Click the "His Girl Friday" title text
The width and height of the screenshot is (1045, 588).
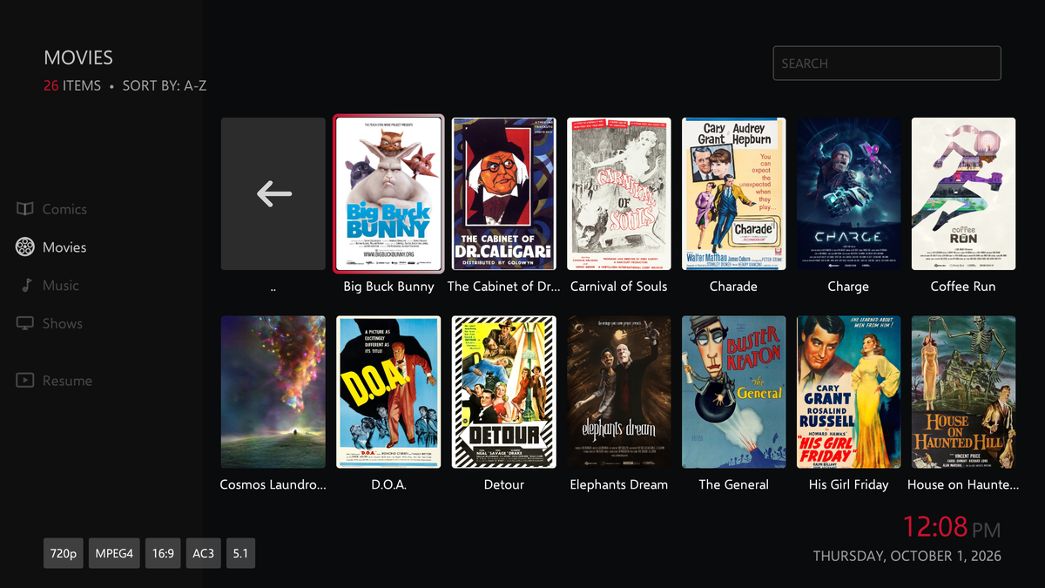pos(849,484)
